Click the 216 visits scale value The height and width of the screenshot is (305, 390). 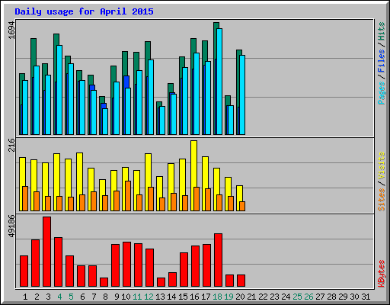click(11, 145)
